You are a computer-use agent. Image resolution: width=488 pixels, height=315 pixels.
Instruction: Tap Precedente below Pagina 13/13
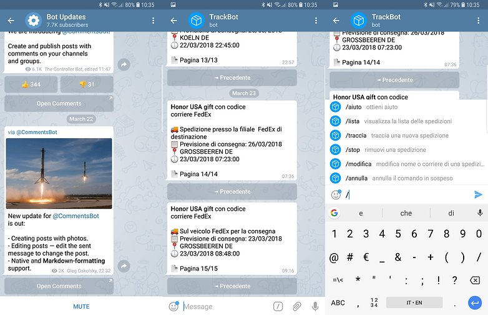click(x=232, y=78)
